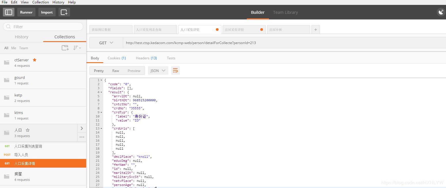Collapse "crdUrls" array at line 13

click(101, 128)
